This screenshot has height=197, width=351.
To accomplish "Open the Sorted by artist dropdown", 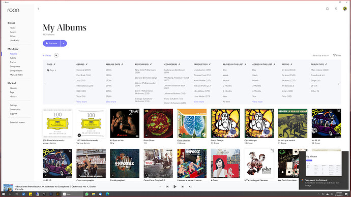I will (320, 55).
